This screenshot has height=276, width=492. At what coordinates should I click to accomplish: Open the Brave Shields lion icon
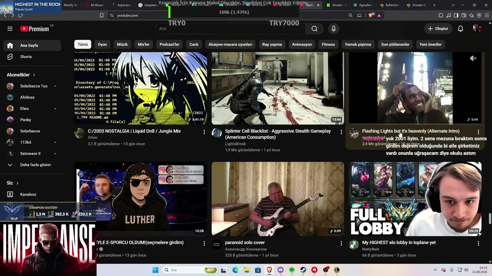tap(371, 15)
